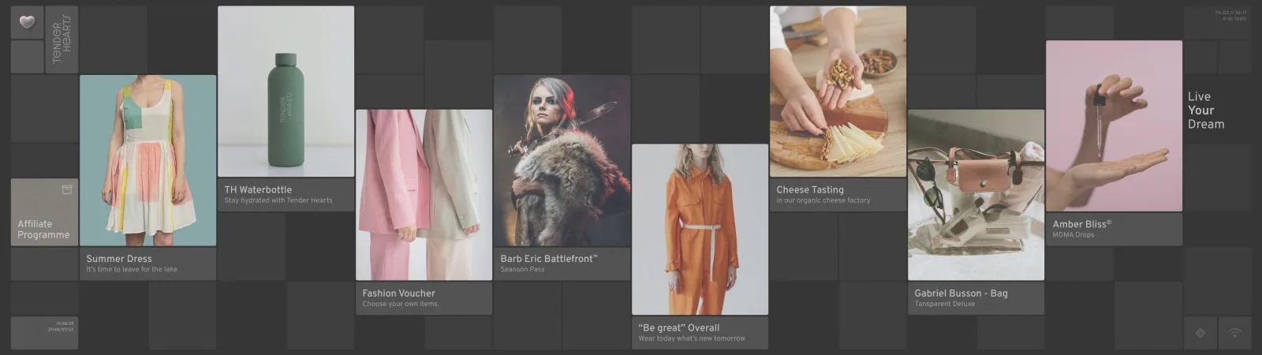Click the Tender Hearts vertical logo
The width and height of the screenshot is (1262, 355).
coord(62,40)
